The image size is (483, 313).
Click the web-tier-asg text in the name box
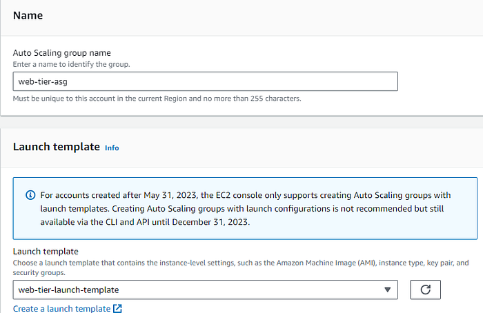[x=43, y=81]
